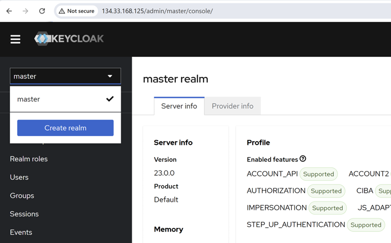Click the Enabled features help icon
Screen dimensions: 391x243
click(x=303, y=158)
